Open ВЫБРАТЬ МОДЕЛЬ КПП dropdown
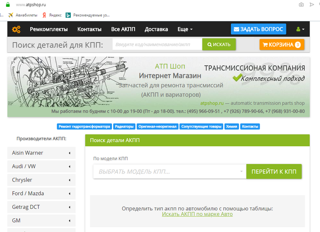Screen dimensions: 320x232 point(170,171)
